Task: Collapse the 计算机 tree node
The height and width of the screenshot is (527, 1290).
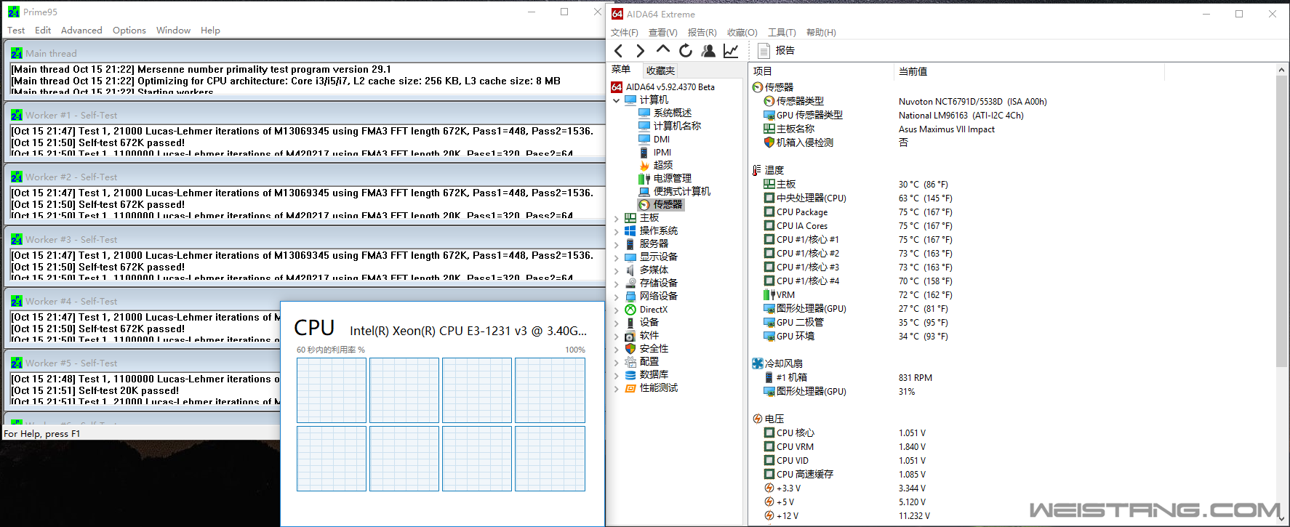Action: pyautogui.click(x=617, y=100)
